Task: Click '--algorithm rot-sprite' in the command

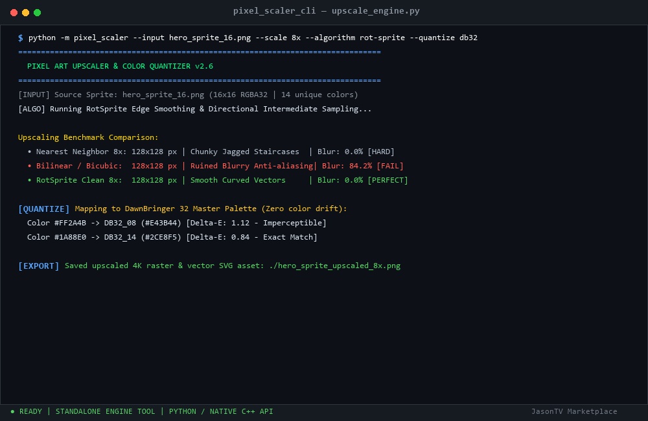Action: click(x=355, y=38)
